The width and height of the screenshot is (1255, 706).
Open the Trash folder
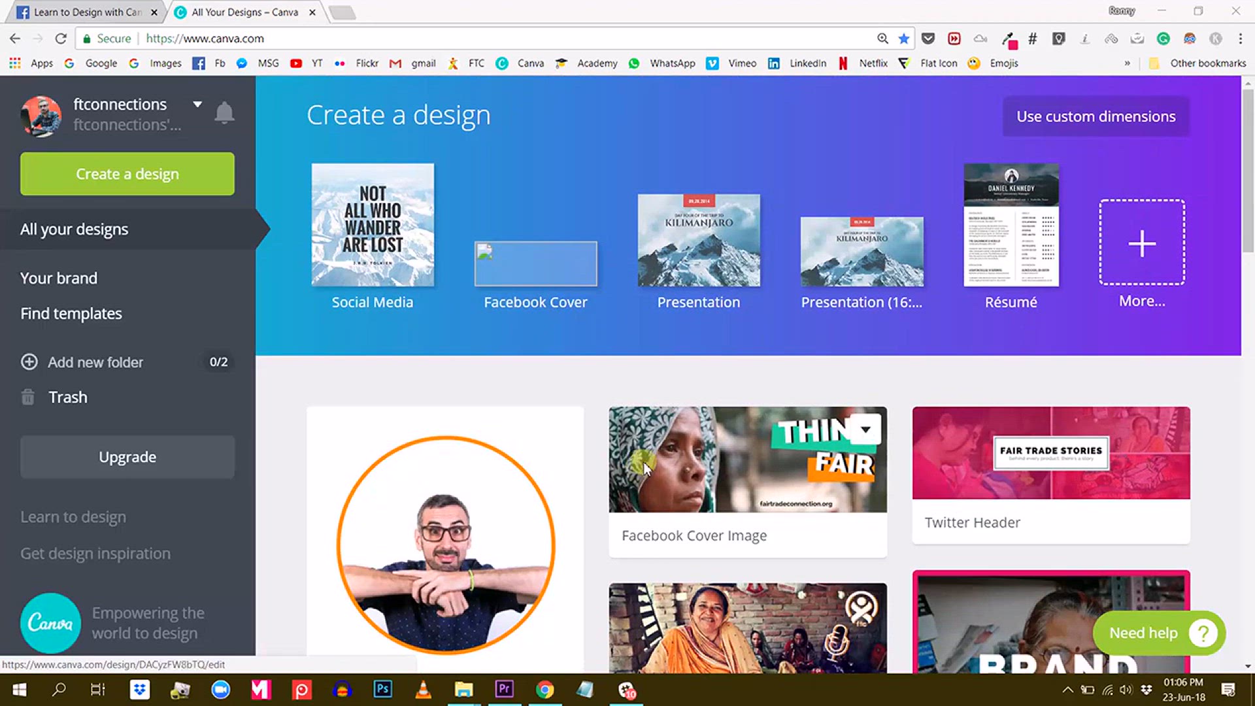[67, 397]
